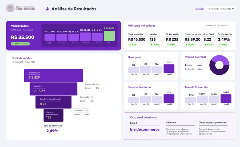Select the Meta legend dot in Vendas por canal
Screen dimensions: 240x147
(186, 65)
